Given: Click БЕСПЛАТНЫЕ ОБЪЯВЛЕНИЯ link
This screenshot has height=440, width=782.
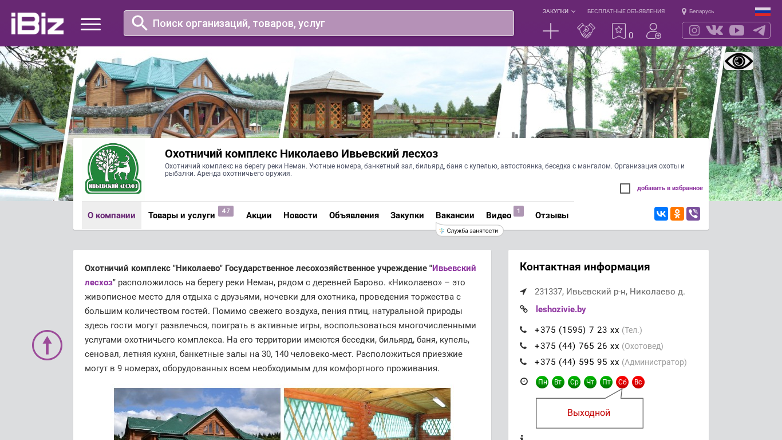Looking at the screenshot, I should point(626,11).
